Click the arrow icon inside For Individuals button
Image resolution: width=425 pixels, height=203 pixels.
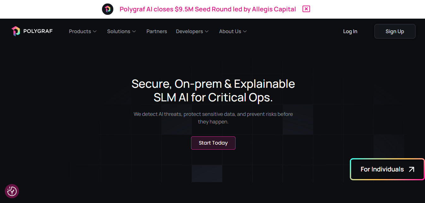click(411, 169)
